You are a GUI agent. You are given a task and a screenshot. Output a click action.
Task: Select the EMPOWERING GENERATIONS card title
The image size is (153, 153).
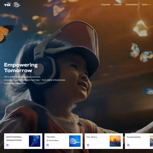[14, 139]
